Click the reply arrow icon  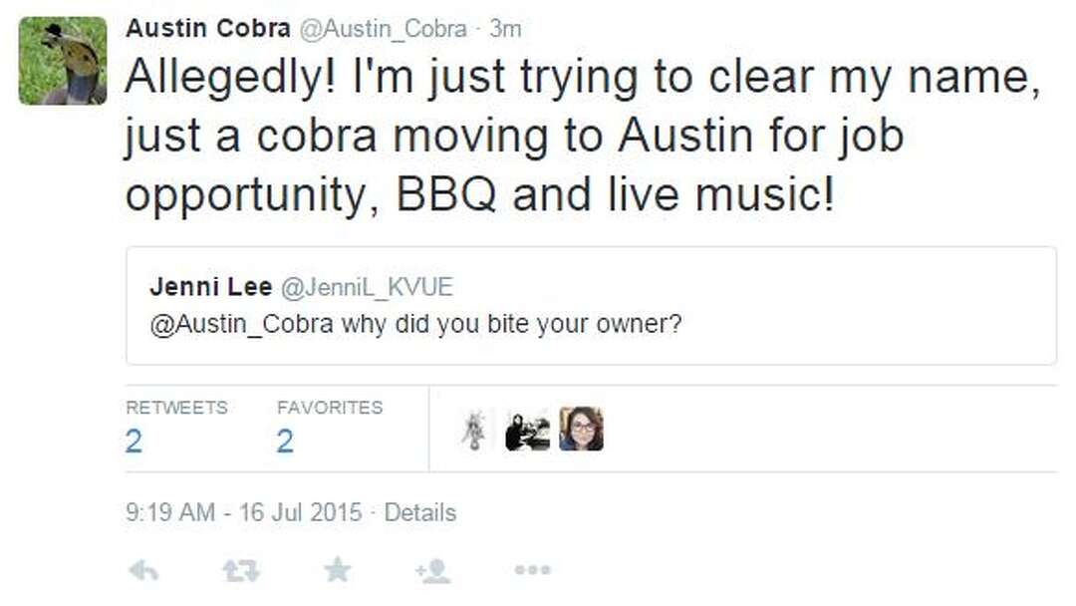pyautogui.click(x=144, y=569)
